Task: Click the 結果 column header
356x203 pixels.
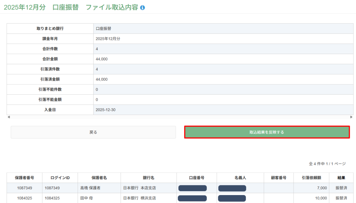Action: (341, 178)
